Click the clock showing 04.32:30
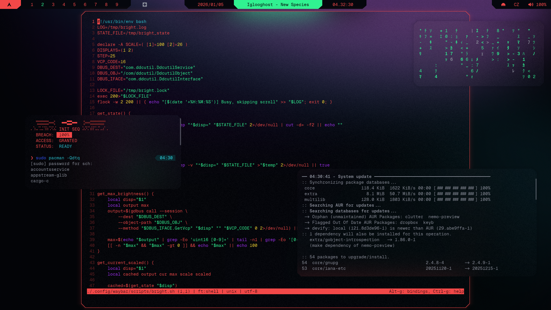The width and height of the screenshot is (551, 310). click(343, 5)
